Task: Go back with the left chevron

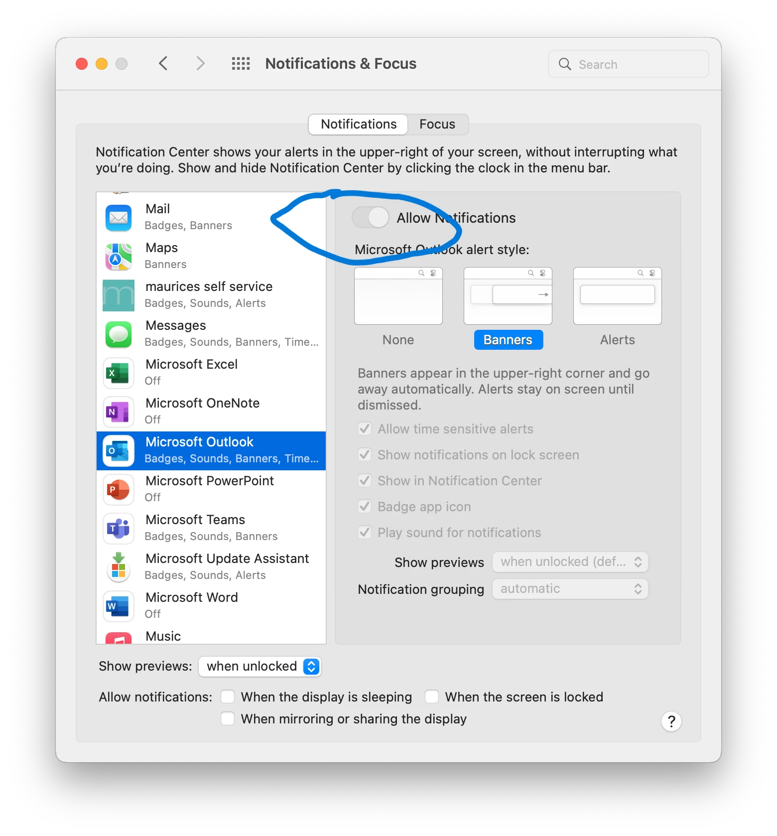Action: click(163, 64)
